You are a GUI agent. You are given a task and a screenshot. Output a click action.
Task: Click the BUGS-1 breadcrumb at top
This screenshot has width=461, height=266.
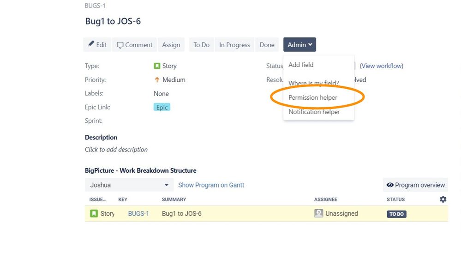[95, 6]
